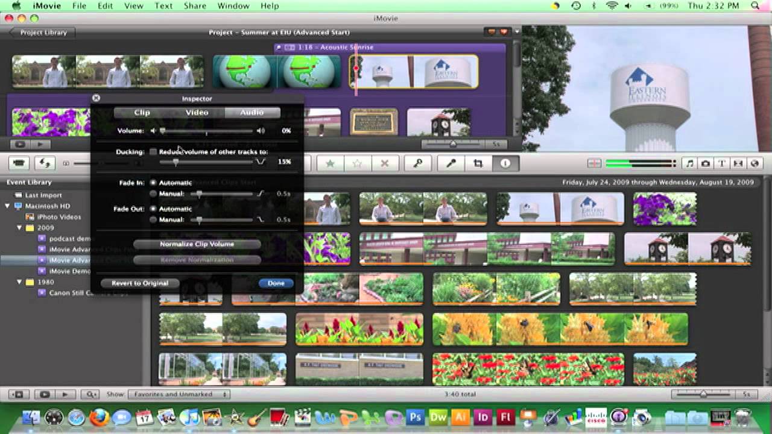Select Manual for Fade Out
772x434 pixels.
click(153, 220)
